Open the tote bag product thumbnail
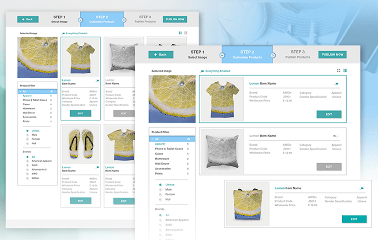The width and height of the screenshot is (378, 240). pyautogui.click(x=247, y=204)
